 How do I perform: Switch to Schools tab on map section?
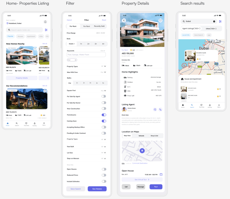[141, 136]
